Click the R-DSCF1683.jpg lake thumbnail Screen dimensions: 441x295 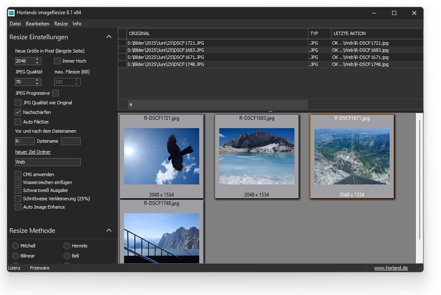[257, 156]
